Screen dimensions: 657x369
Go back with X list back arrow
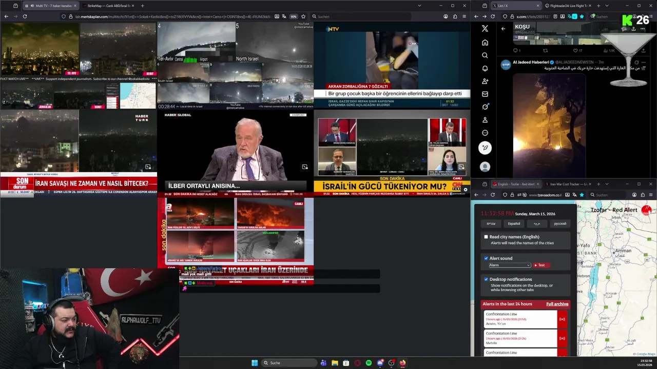[503, 29]
